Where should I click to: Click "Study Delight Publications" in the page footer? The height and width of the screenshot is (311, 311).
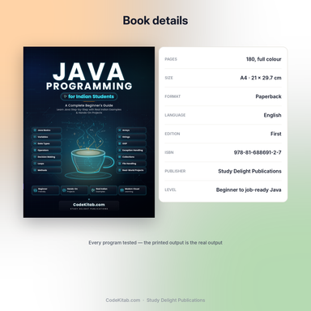[176, 300]
